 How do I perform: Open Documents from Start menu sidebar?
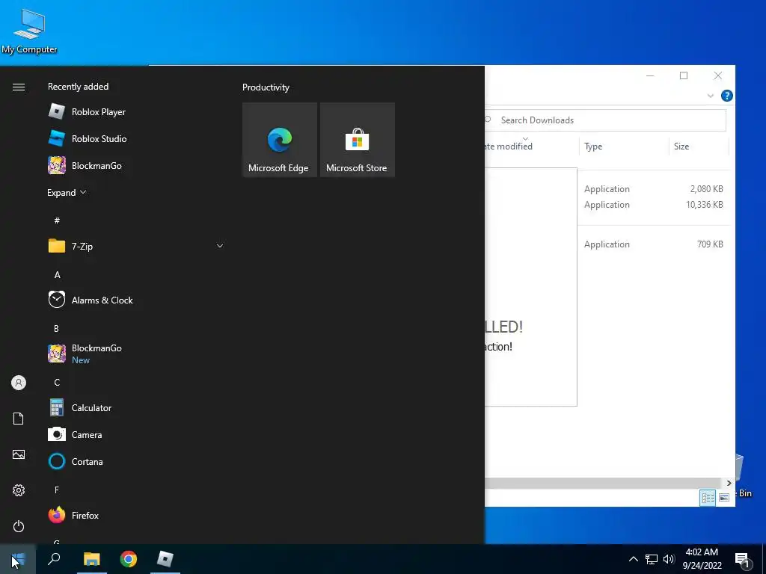pyautogui.click(x=19, y=419)
